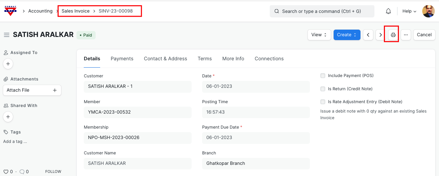
Task: Open the notifications bell
Action: click(388, 11)
